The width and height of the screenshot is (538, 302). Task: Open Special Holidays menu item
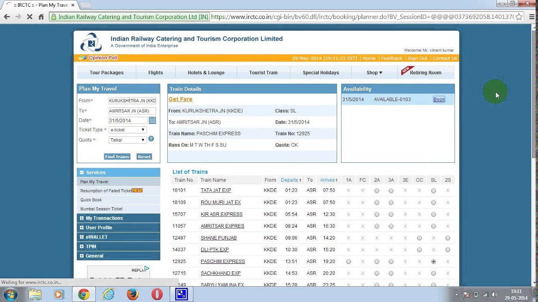click(x=321, y=73)
